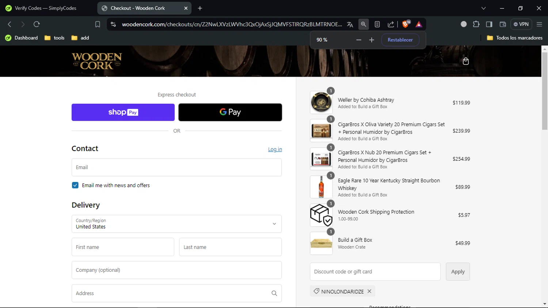Remove NINOLONDARIDZE discount code
This screenshot has height=308, width=548.
(x=369, y=291)
